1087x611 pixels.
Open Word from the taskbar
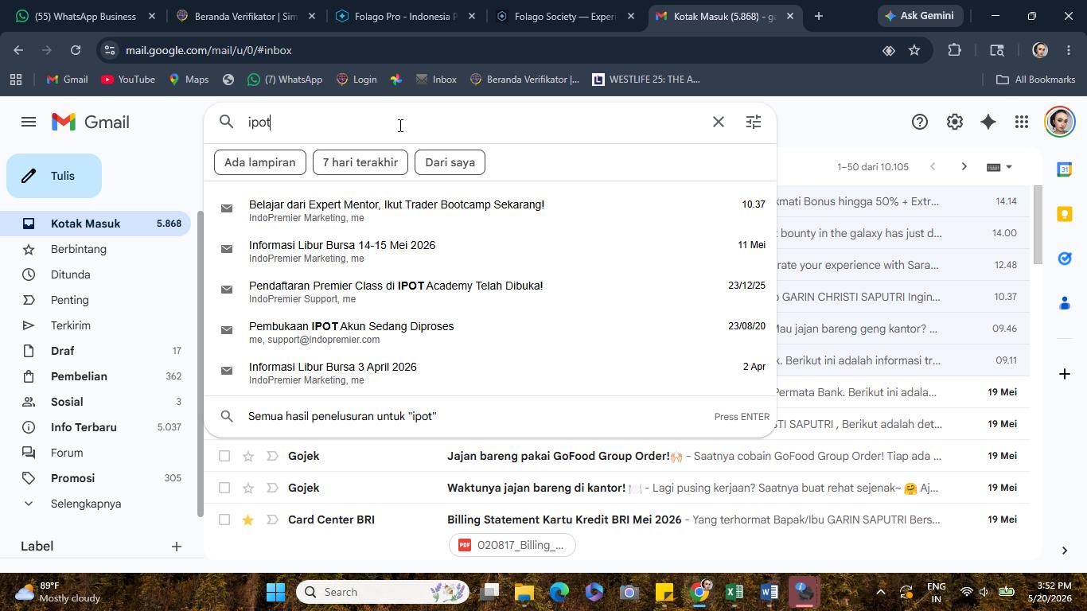[x=769, y=592]
